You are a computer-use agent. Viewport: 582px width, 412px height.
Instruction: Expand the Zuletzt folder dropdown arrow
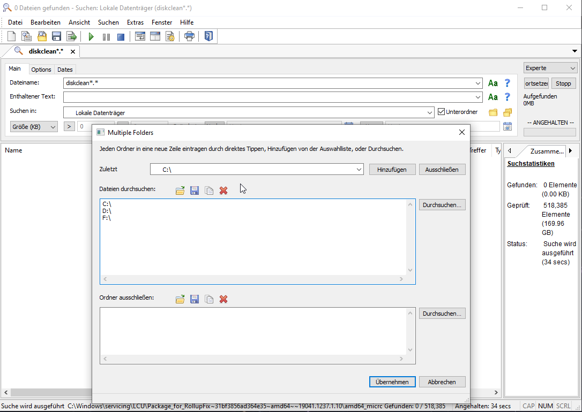359,169
